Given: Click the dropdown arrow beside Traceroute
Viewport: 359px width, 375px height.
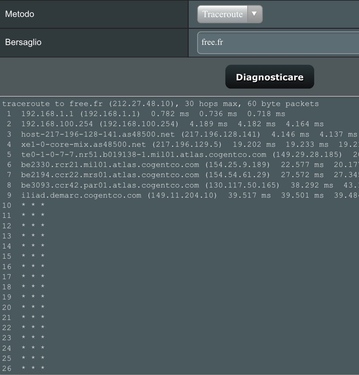Looking at the screenshot, I should click(x=254, y=14).
